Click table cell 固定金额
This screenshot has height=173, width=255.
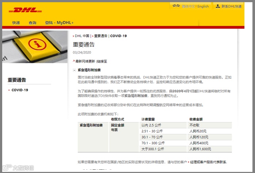point(118,125)
